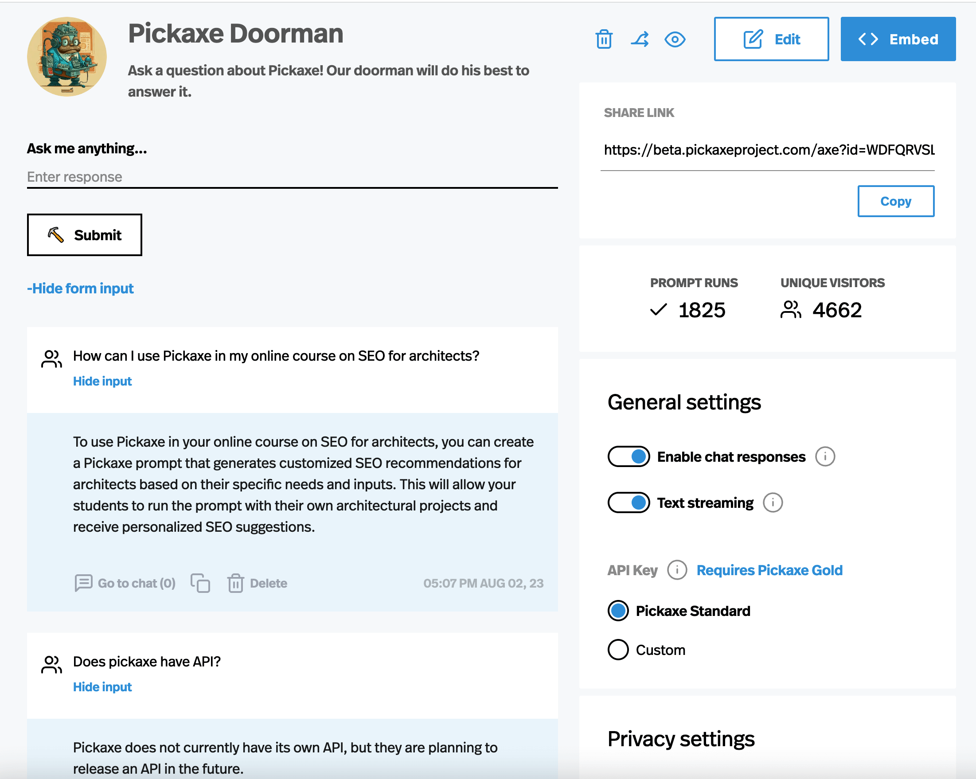Viewport: 976px width, 779px height.
Task: Select the Custom API key option
Action: [618, 650]
